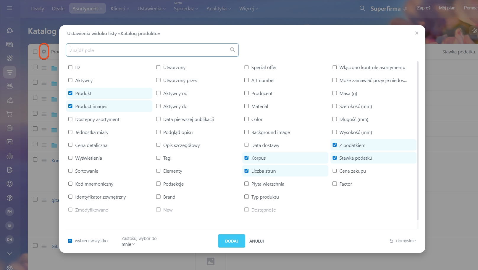
Task: Open the warehouse store sidebar icon
Action: tap(9, 128)
